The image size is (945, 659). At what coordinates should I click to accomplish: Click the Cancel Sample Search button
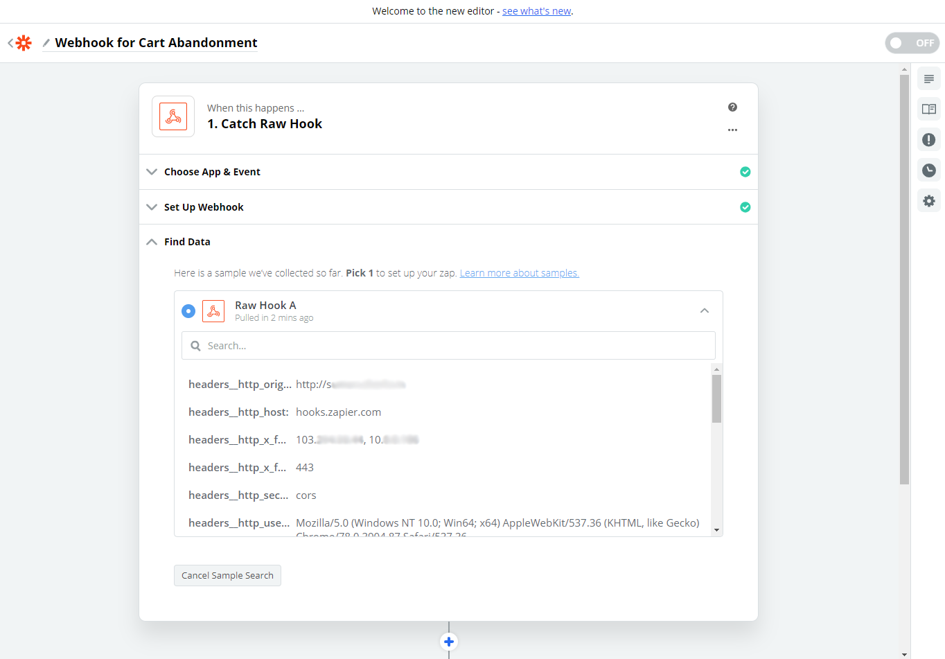(227, 576)
